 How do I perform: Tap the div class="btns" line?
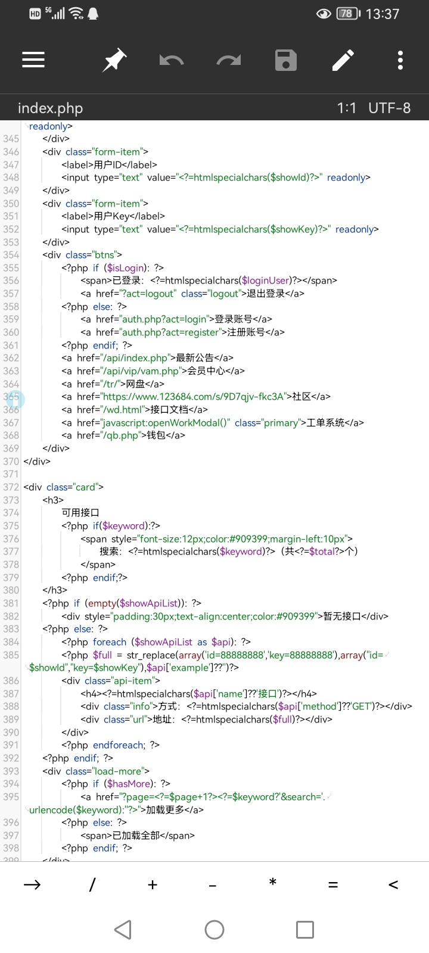(82, 255)
